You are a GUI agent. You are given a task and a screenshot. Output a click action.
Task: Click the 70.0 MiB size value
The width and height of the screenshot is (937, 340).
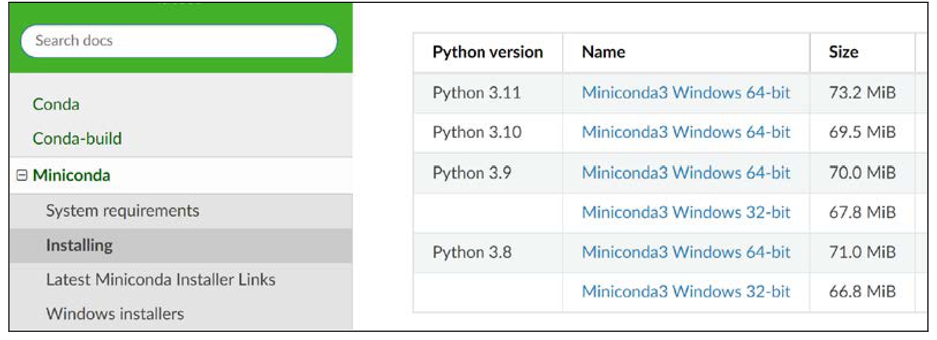coord(862,172)
